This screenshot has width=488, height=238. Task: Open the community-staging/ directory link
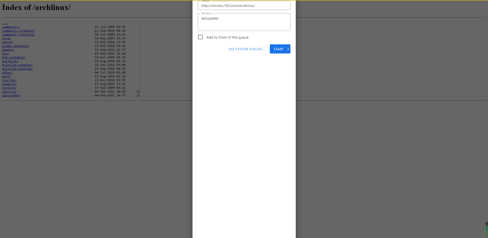(18, 31)
